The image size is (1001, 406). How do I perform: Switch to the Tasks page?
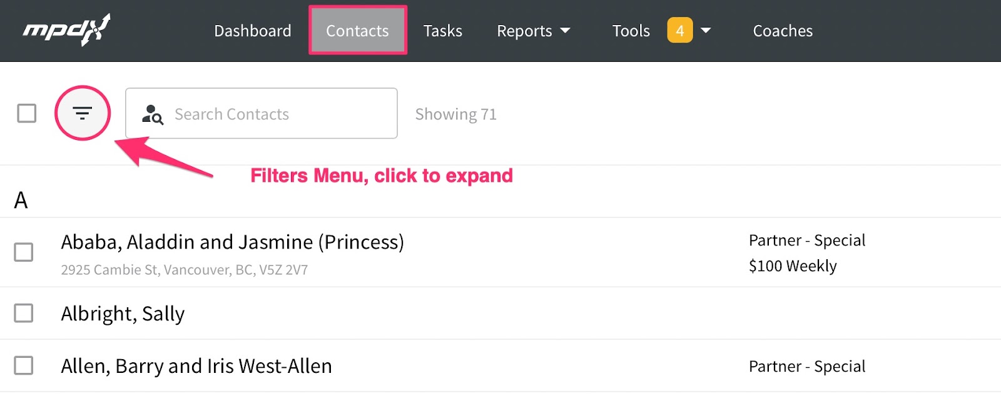(x=442, y=31)
